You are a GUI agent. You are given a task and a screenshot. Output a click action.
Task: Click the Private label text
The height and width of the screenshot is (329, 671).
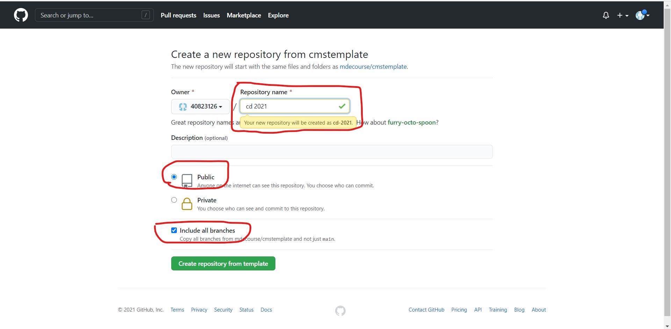[207, 200]
